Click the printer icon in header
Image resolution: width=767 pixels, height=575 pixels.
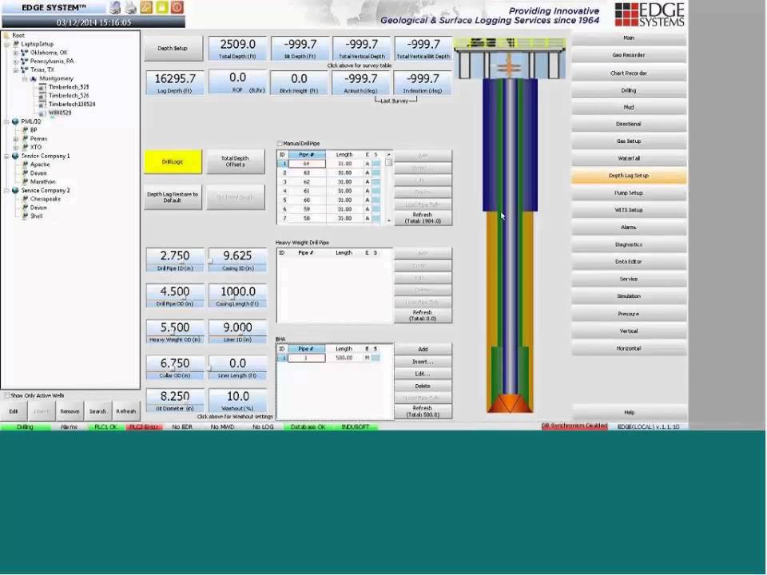(x=130, y=7)
